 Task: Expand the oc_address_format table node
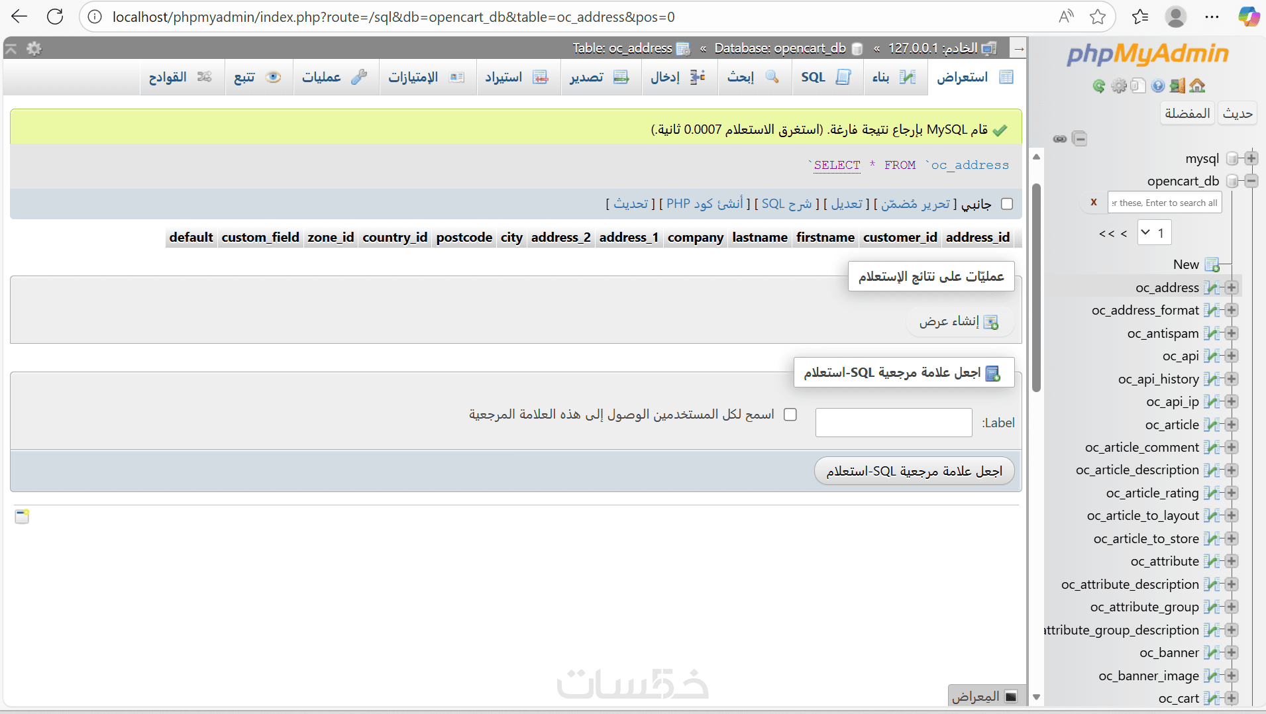[x=1232, y=310]
